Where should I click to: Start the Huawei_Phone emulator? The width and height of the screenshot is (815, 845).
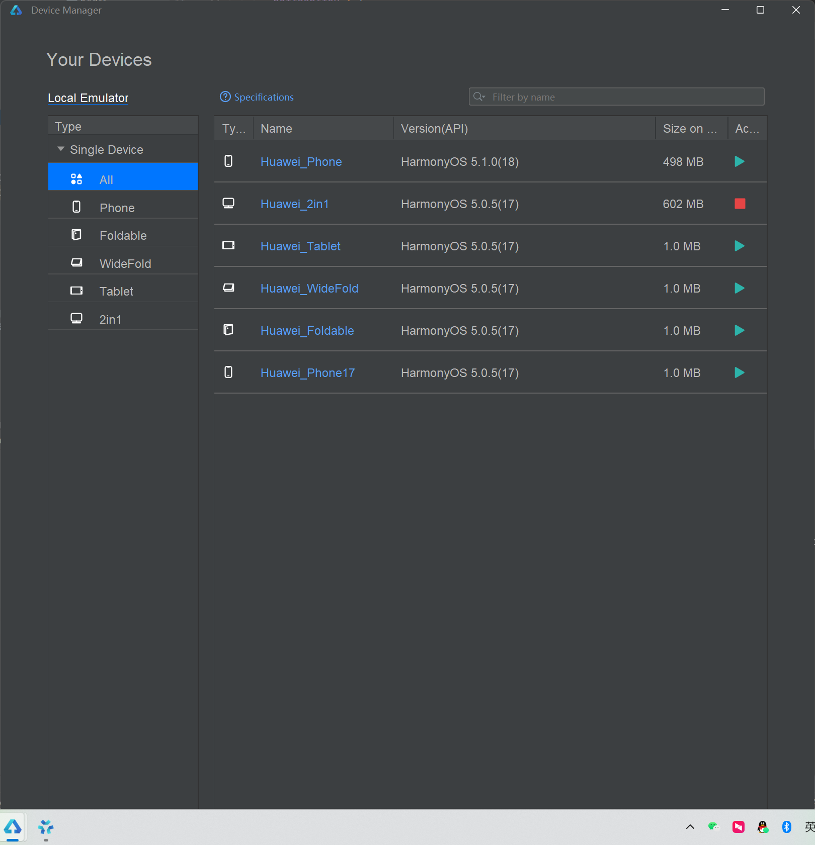point(739,161)
